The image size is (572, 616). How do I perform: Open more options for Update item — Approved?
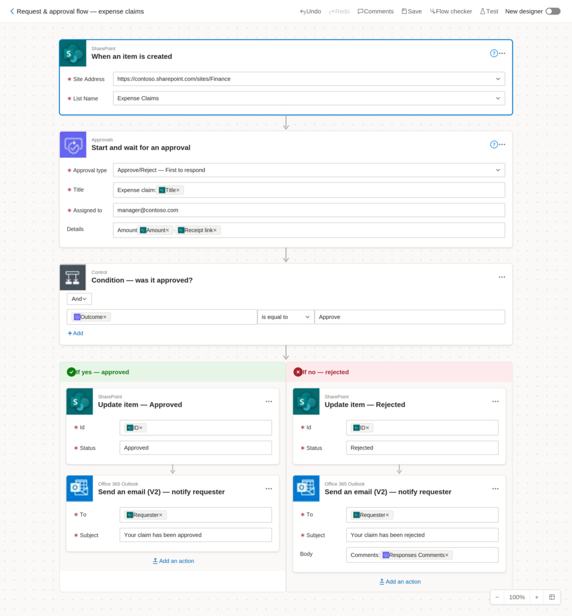269,401
